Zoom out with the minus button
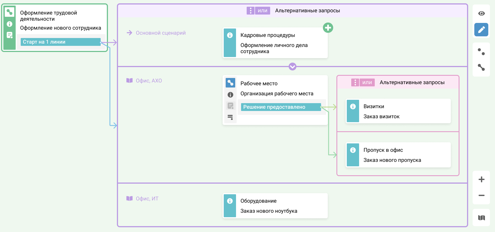Viewport: 495px width, 232px height. tap(481, 195)
